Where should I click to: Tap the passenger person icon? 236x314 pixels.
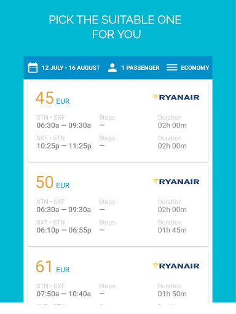(x=112, y=67)
